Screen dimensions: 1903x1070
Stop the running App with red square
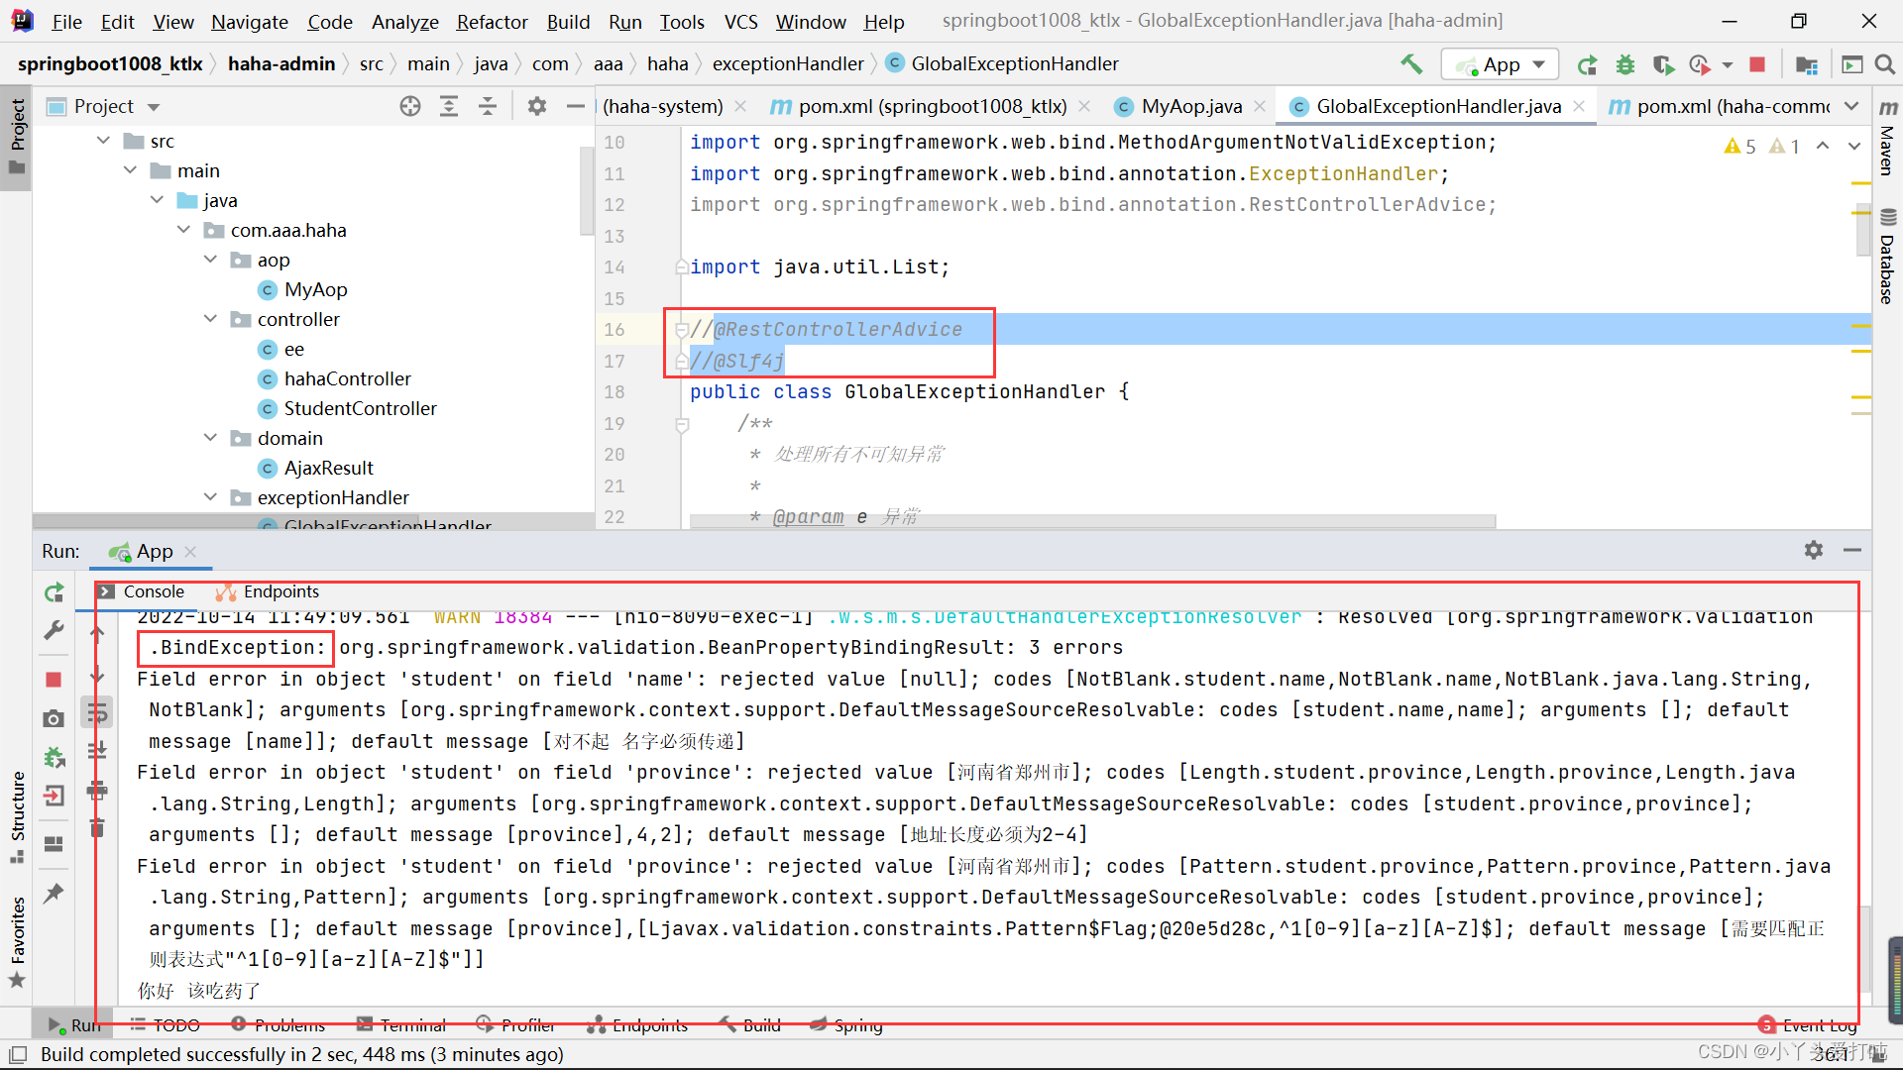click(x=1757, y=64)
